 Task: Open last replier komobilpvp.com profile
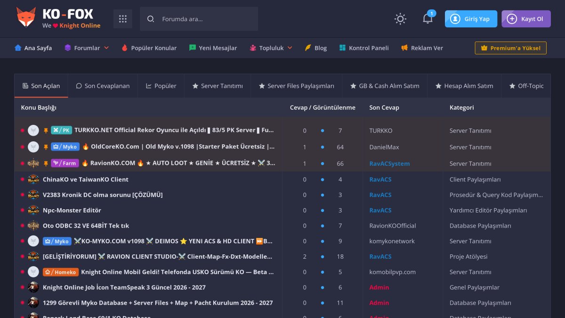click(x=393, y=272)
